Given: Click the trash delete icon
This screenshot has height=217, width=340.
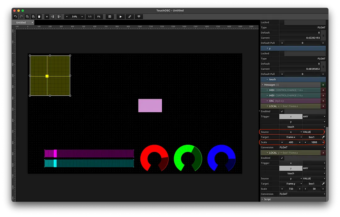Looking at the screenshot, I should pyautogui.click(x=39, y=17).
